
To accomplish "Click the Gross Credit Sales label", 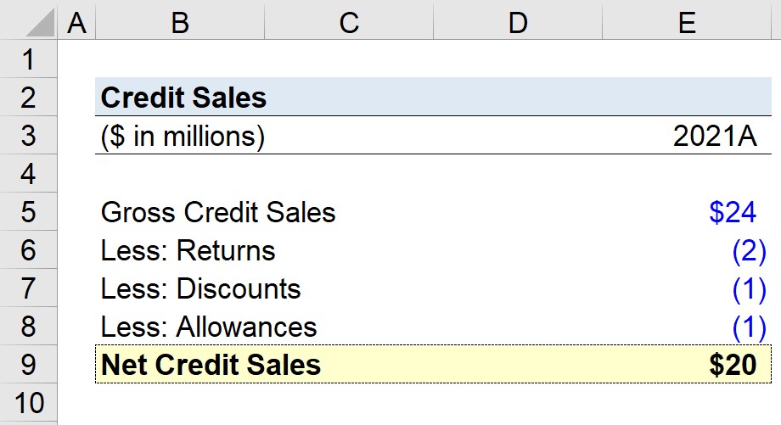I will click(218, 212).
